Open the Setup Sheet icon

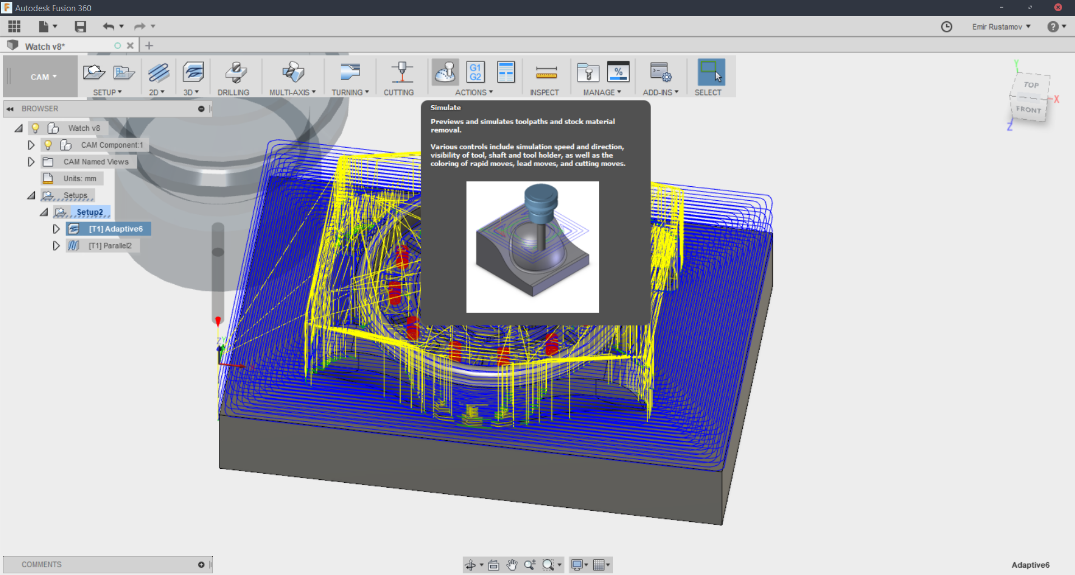point(505,73)
